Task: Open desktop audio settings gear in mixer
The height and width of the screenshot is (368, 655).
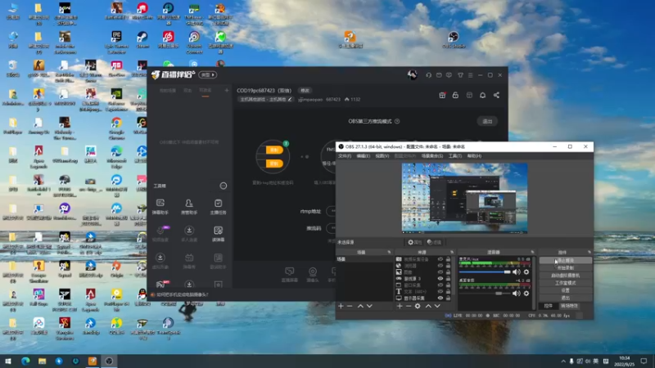Action: point(526,294)
